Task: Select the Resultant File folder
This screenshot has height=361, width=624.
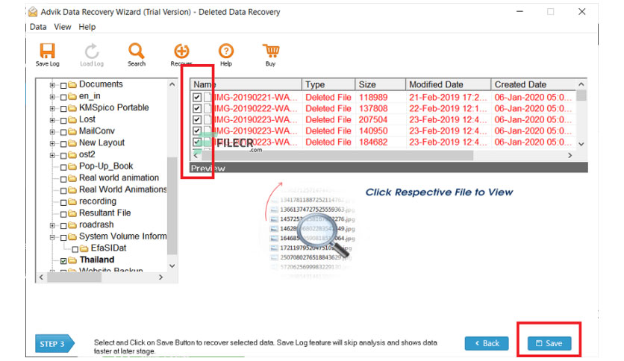Action: click(104, 213)
